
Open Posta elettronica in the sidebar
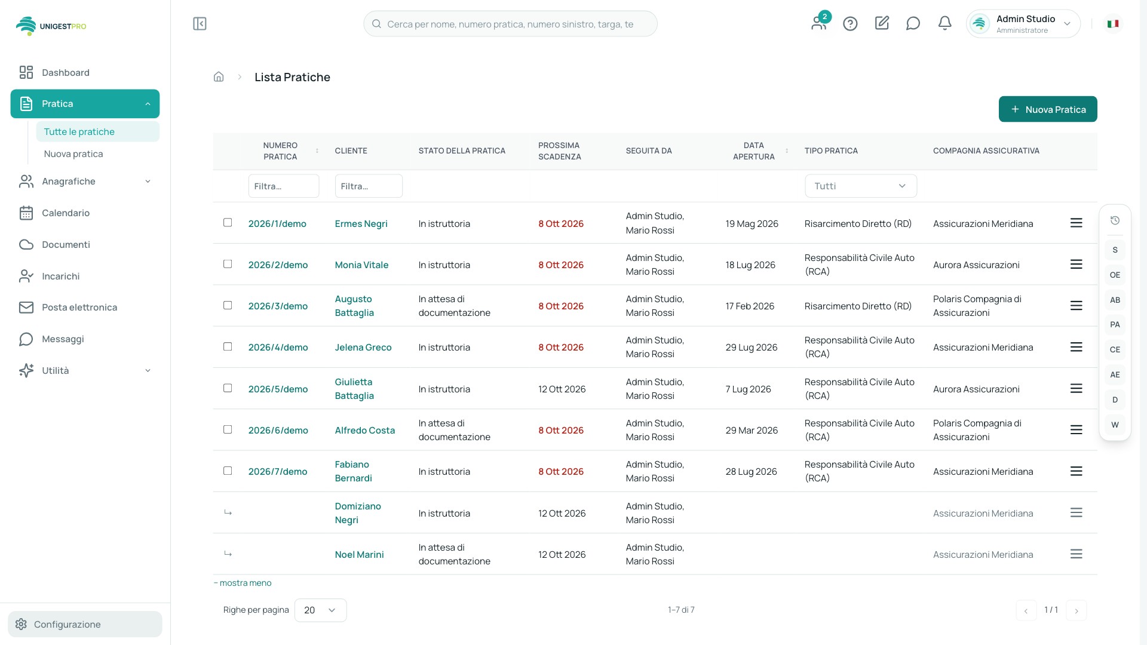click(x=85, y=308)
